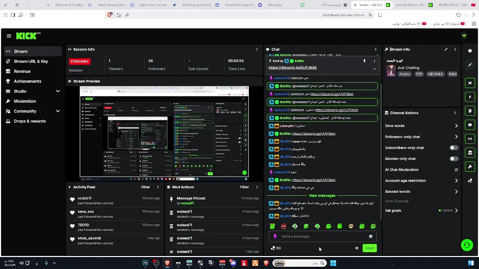Open pinned discord.gg/UJfr3kkh link

[x=293, y=68]
